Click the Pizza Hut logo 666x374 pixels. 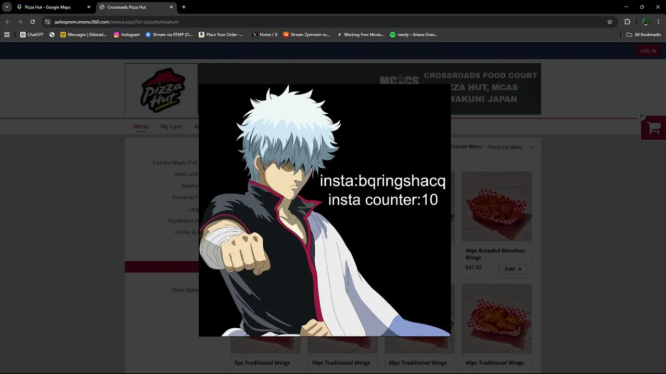click(162, 89)
